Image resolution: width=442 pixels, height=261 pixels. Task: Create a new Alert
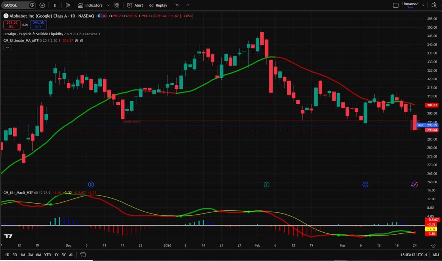point(135,5)
